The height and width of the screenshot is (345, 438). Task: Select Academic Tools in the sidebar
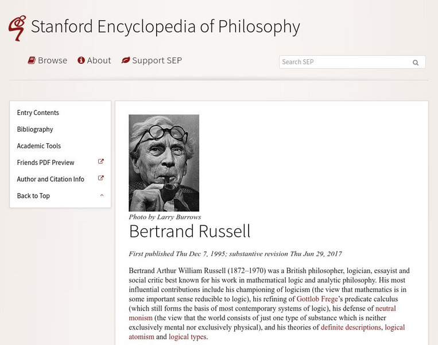pos(39,146)
